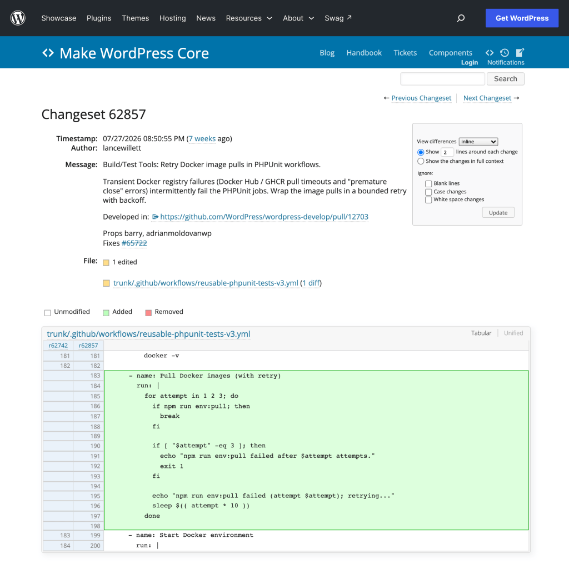Screen dimensions: 569x569
Task: Select Show the changes in full context
Action: tap(421, 161)
